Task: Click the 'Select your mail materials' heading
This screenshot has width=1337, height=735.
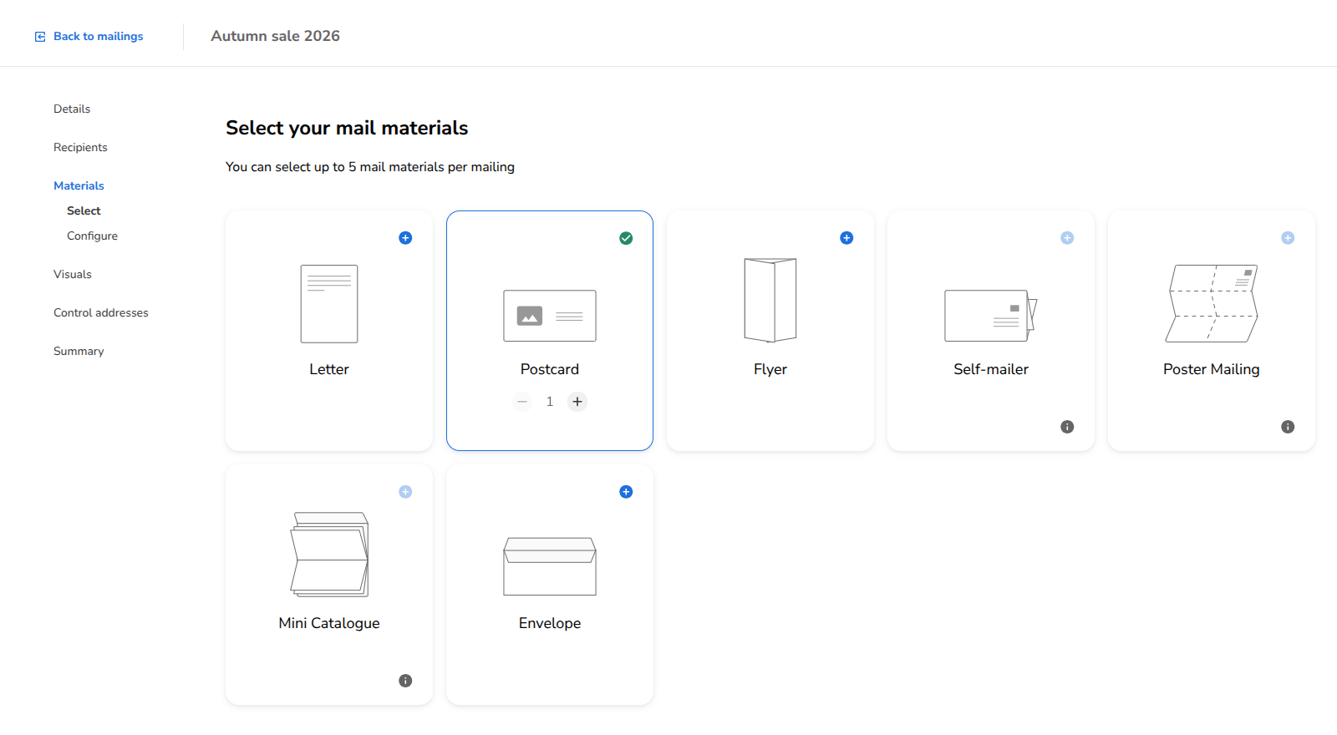Action: (x=347, y=128)
